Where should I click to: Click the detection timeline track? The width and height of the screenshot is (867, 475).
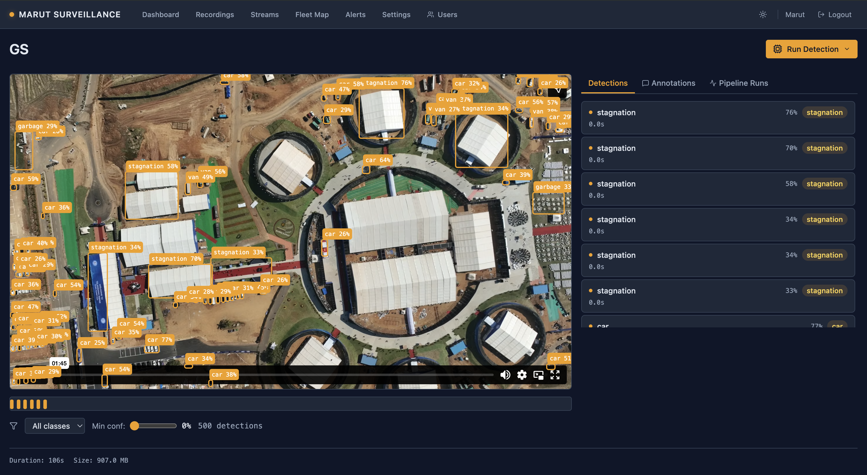(x=290, y=404)
